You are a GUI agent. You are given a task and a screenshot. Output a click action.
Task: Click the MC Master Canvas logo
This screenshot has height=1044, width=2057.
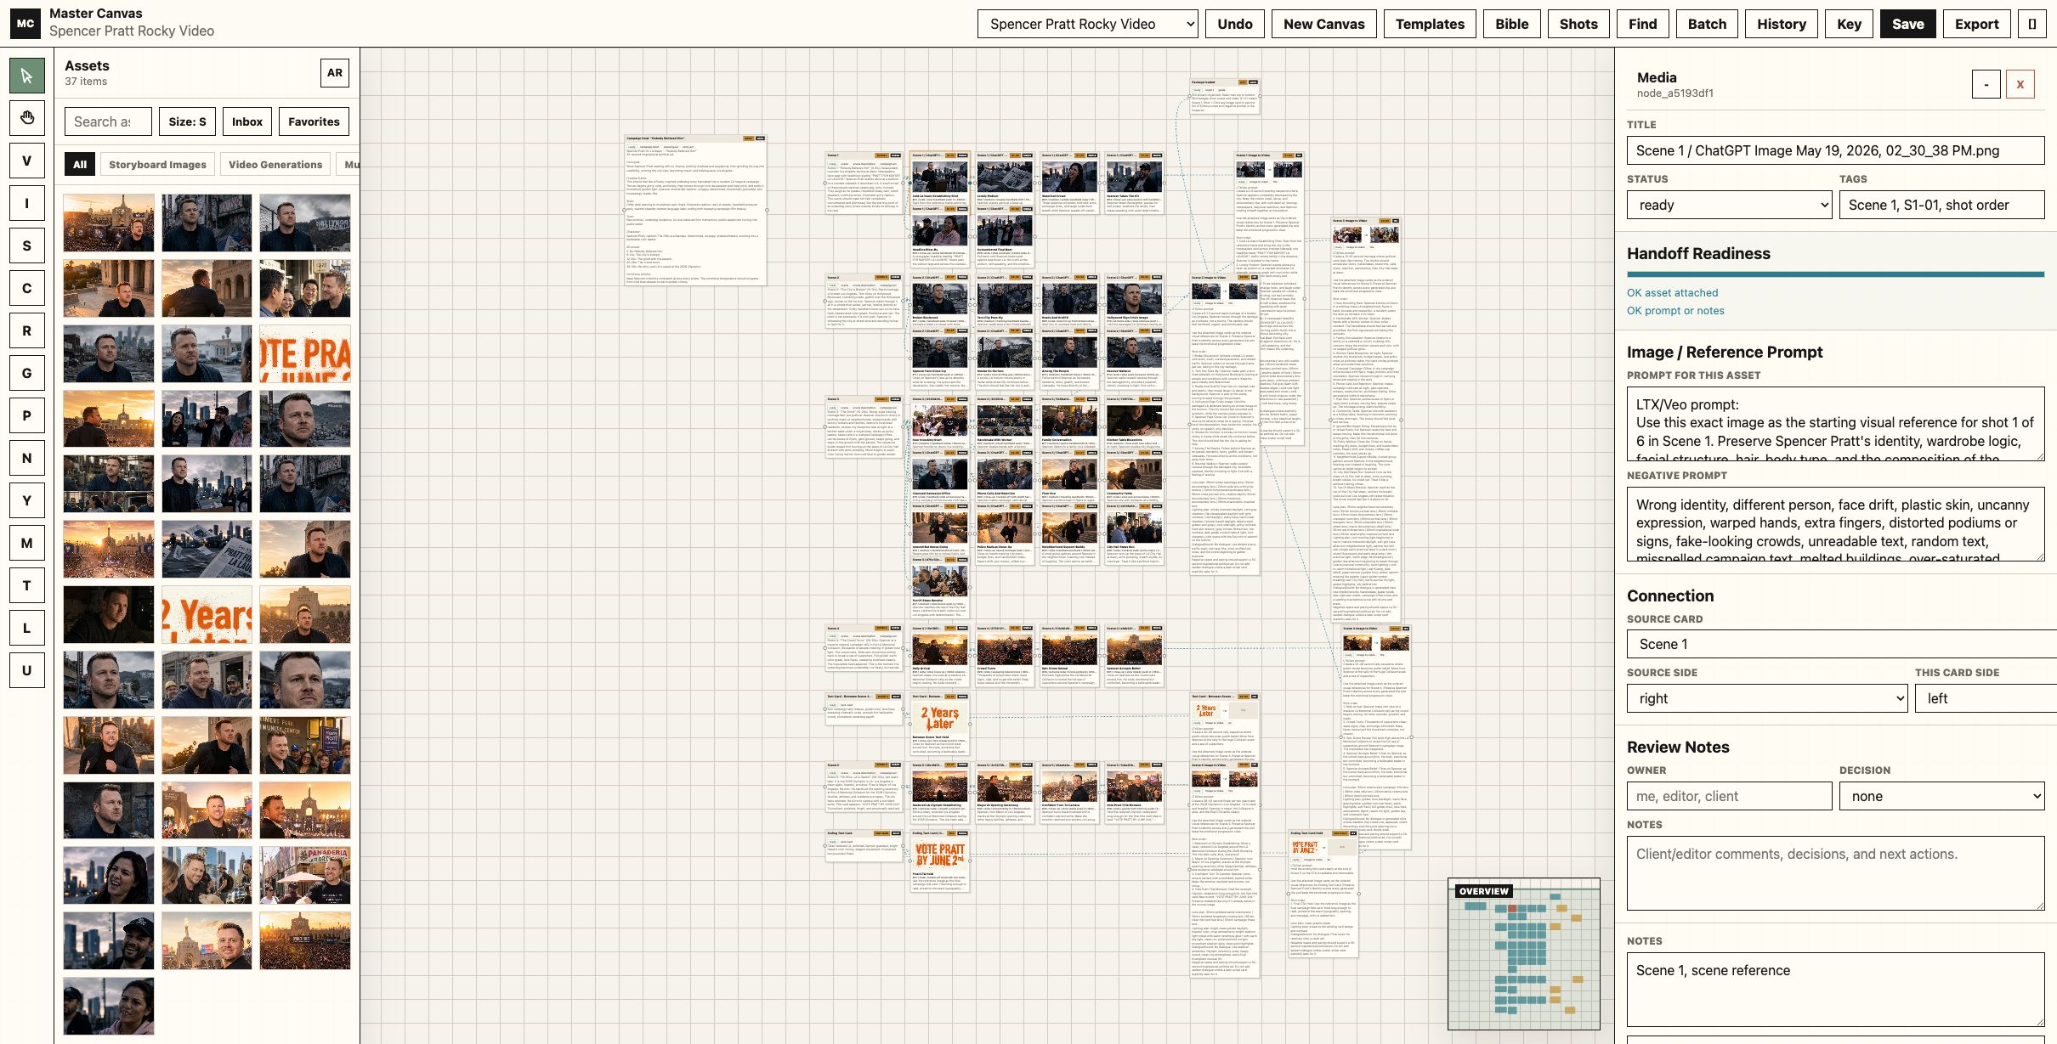coord(25,23)
